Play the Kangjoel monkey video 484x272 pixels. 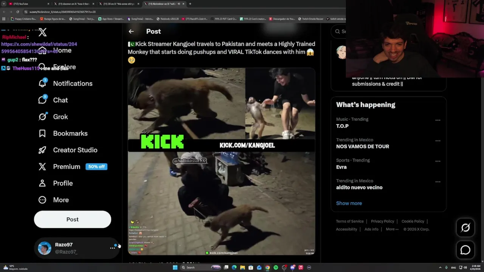pyautogui.click(x=221, y=162)
